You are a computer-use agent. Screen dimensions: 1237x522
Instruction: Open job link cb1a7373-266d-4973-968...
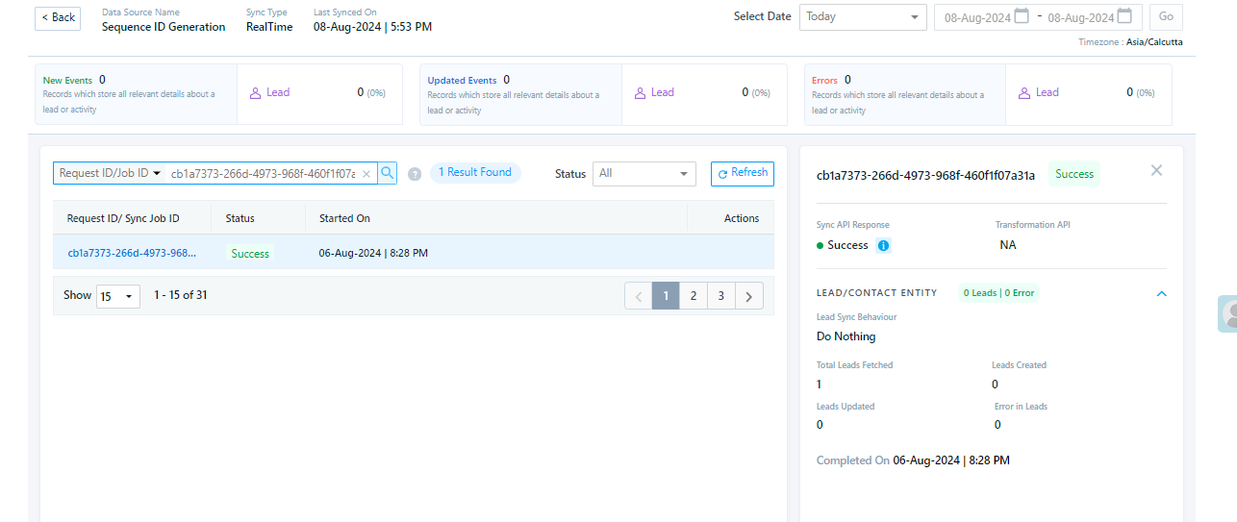coord(132,254)
